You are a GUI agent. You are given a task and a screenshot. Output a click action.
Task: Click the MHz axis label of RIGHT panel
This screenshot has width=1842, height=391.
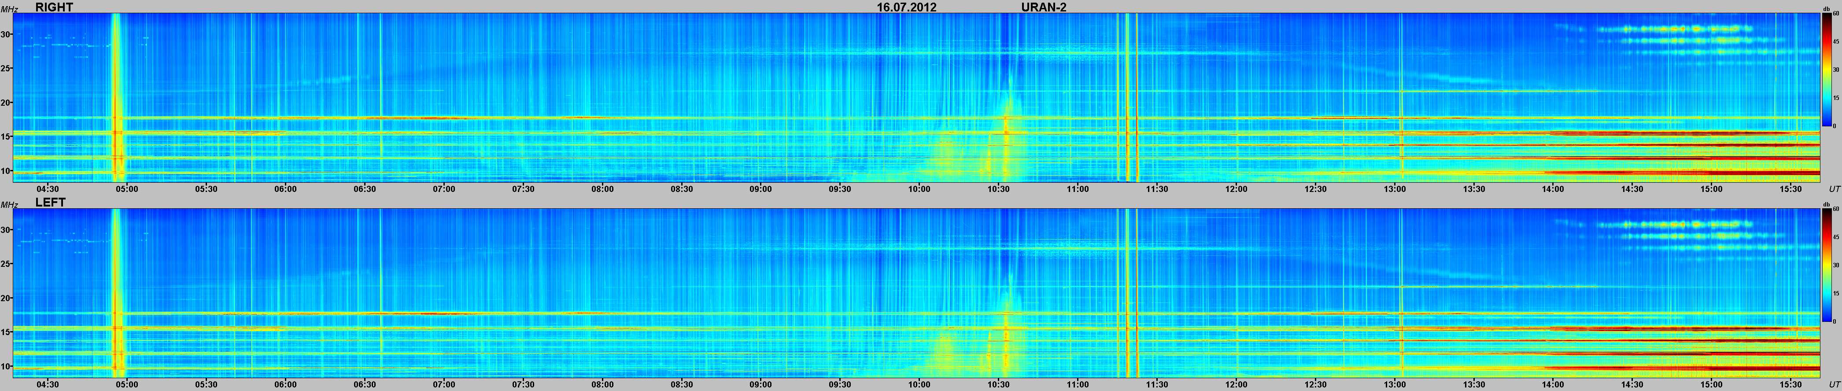coord(8,9)
